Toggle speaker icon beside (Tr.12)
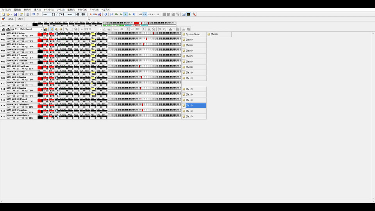 click(184, 89)
